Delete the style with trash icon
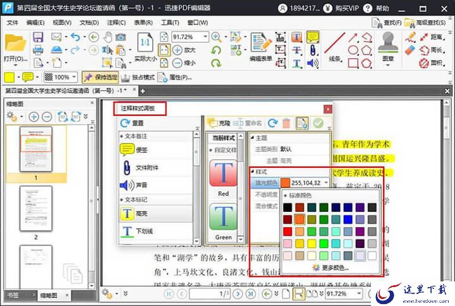Image resolution: width=455 pixels, height=306 pixels. click(x=286, y=123)
